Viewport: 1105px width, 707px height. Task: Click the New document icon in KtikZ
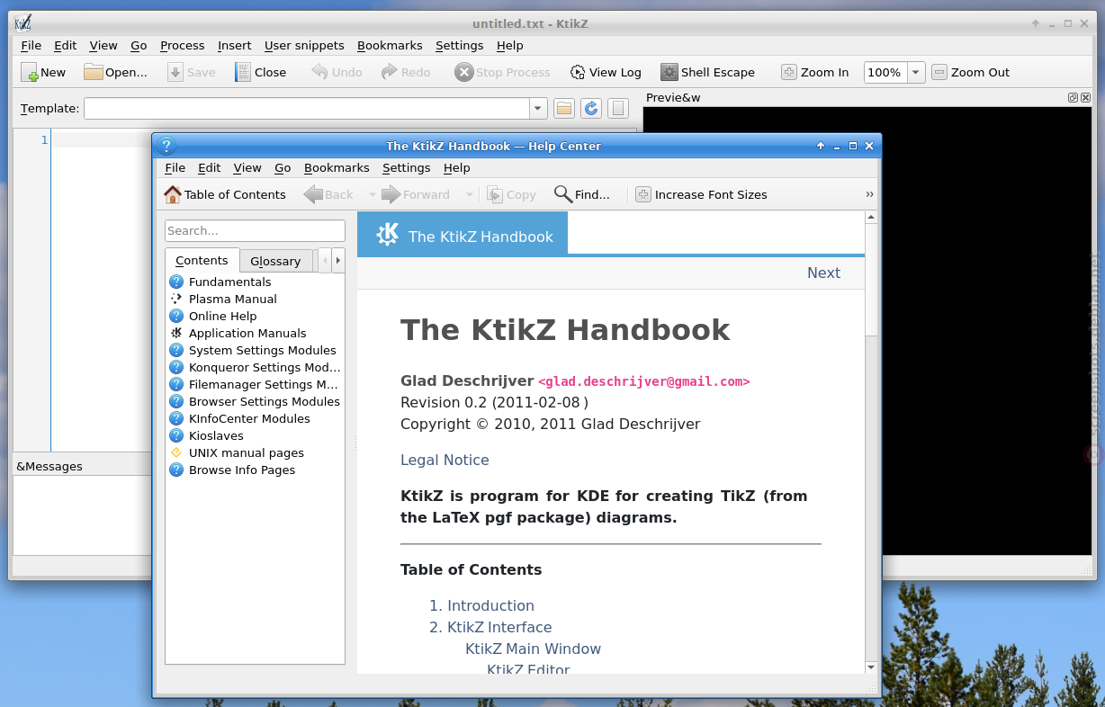30,72
